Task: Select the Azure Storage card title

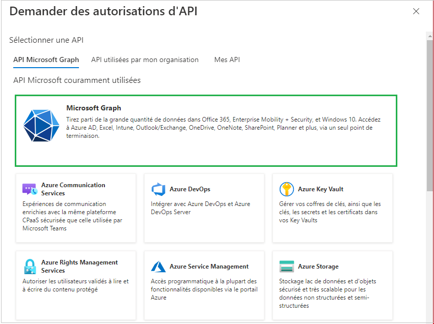Action: [318, 267]
